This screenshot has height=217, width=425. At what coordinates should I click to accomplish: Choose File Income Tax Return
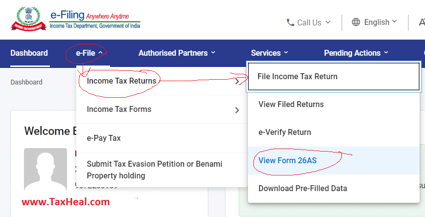297,76
